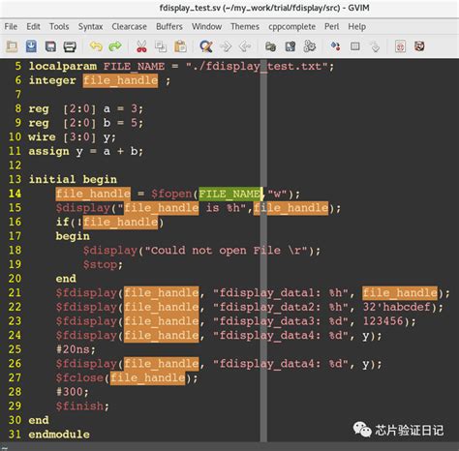Click the Save session icon

[x=291, y=46]
